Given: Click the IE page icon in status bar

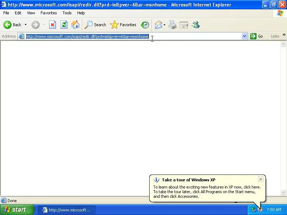Looking at the screenshot, I should [4, 201].
